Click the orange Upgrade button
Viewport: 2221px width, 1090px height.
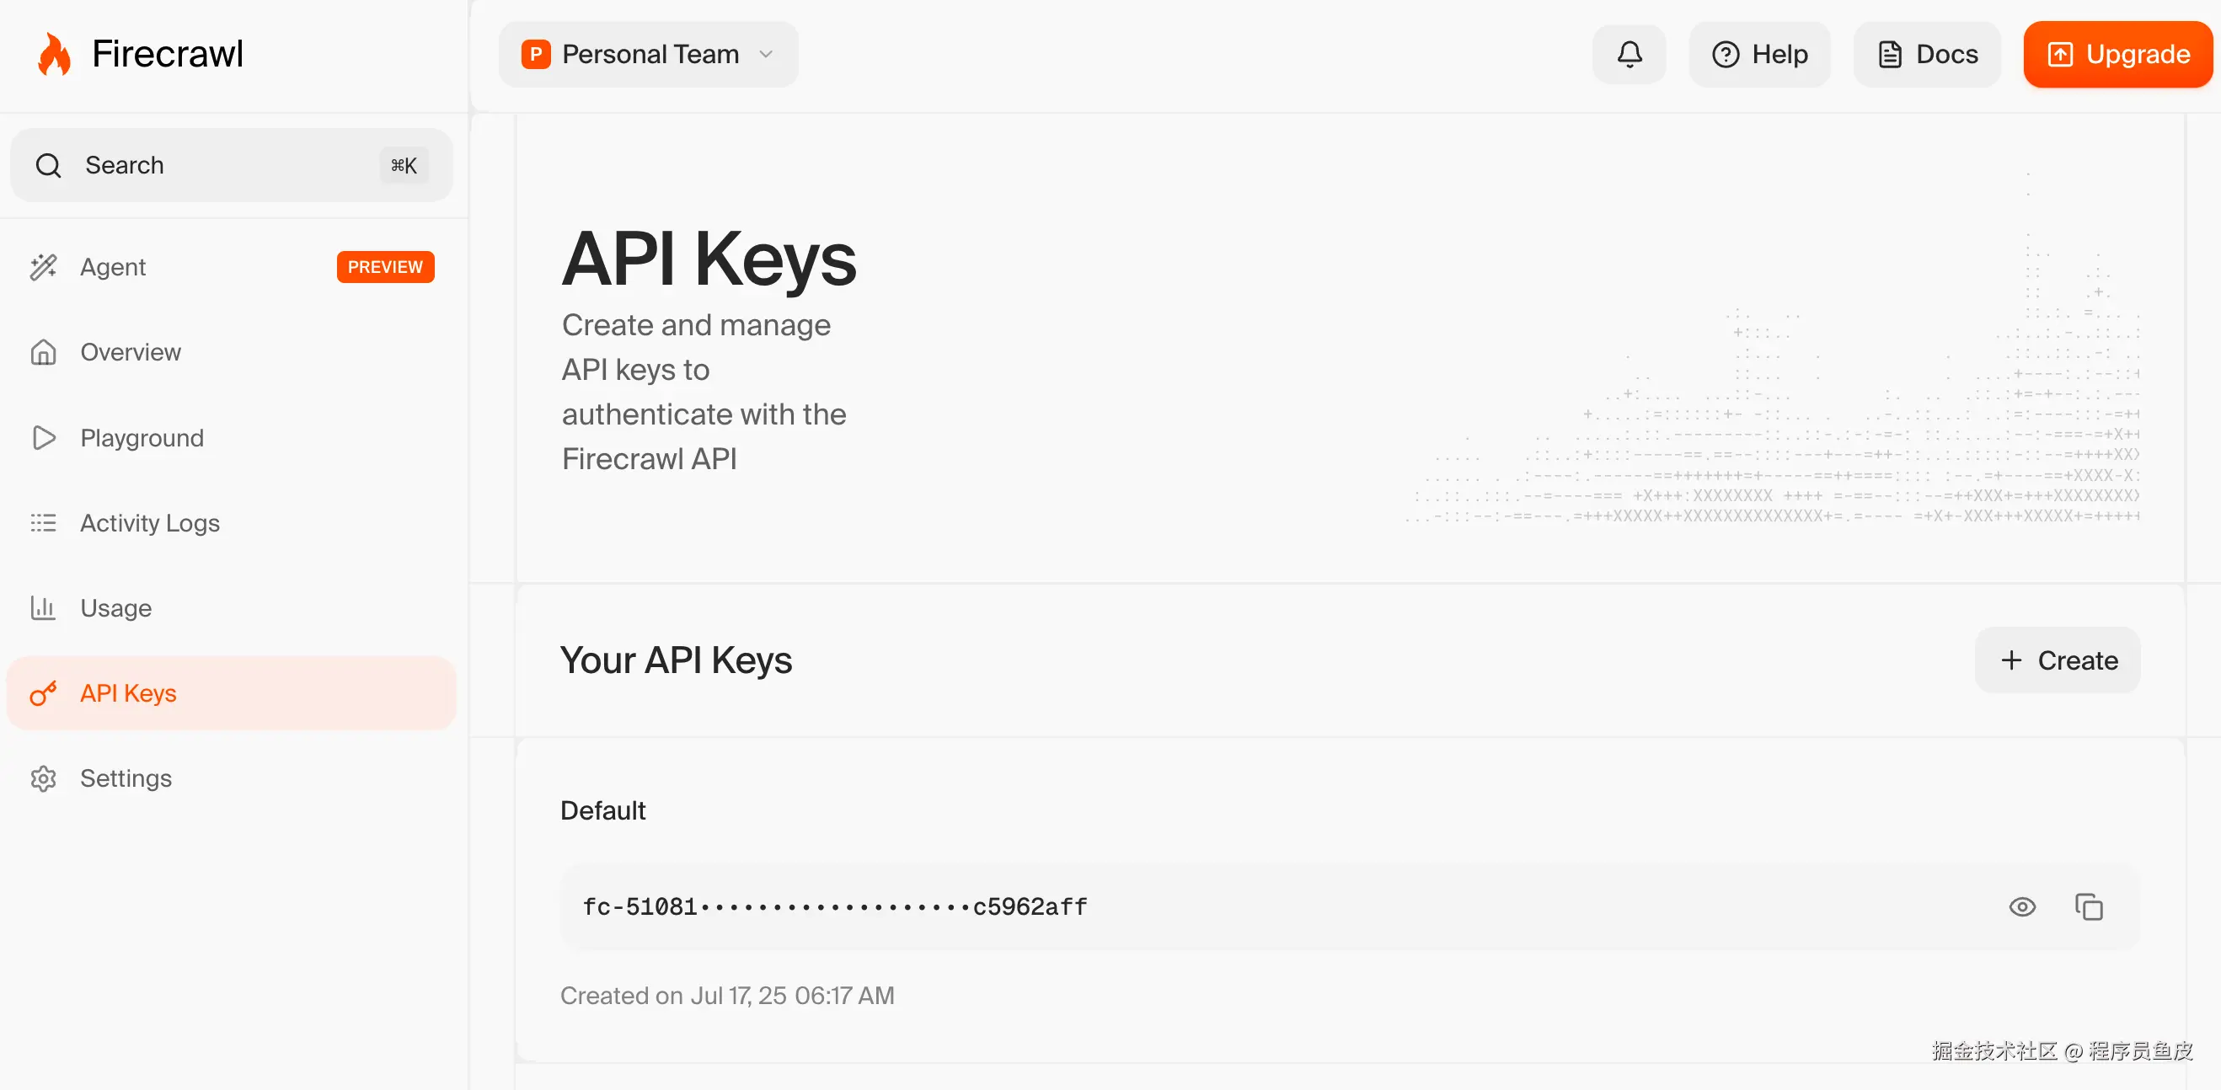pyautogui.click(x=2117, y=54)
